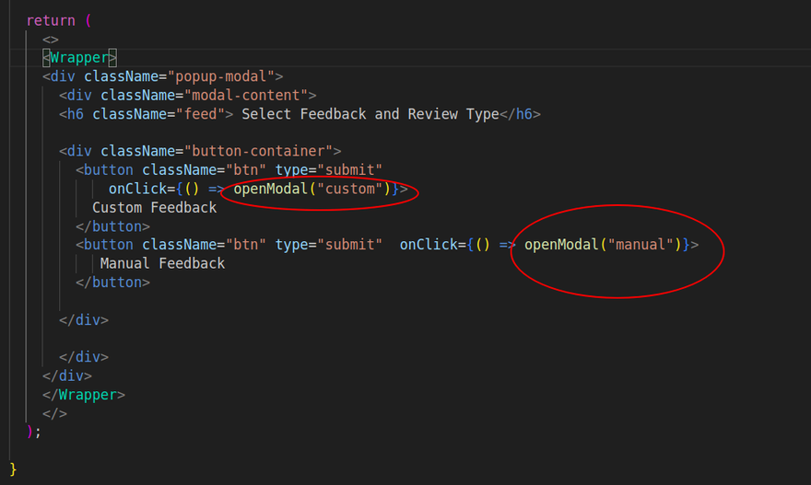Click the return keyword
The height and width of the screenshot is (485, 811).
[x=51, y=20]
